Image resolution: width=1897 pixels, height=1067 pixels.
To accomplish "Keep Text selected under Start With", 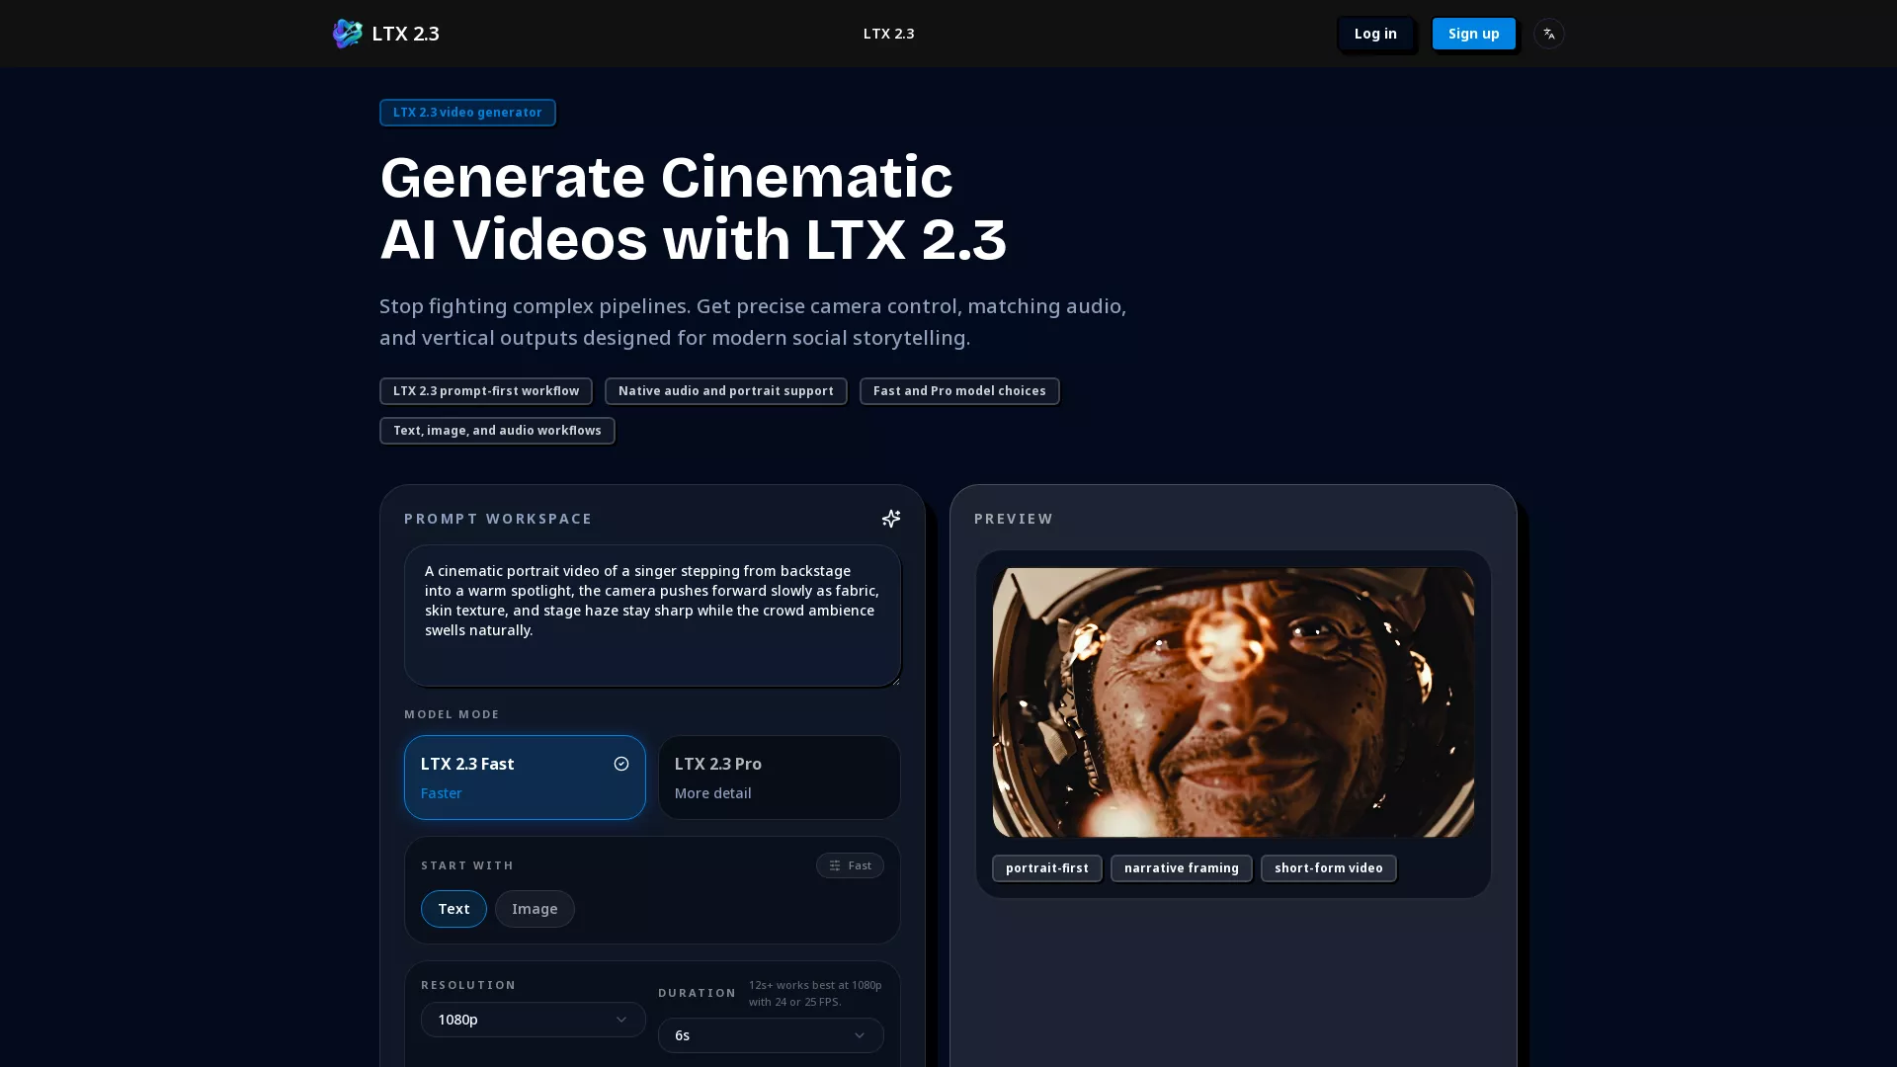I will 454,909.
